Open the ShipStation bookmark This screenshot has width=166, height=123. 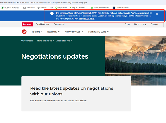tap(61, 8)
